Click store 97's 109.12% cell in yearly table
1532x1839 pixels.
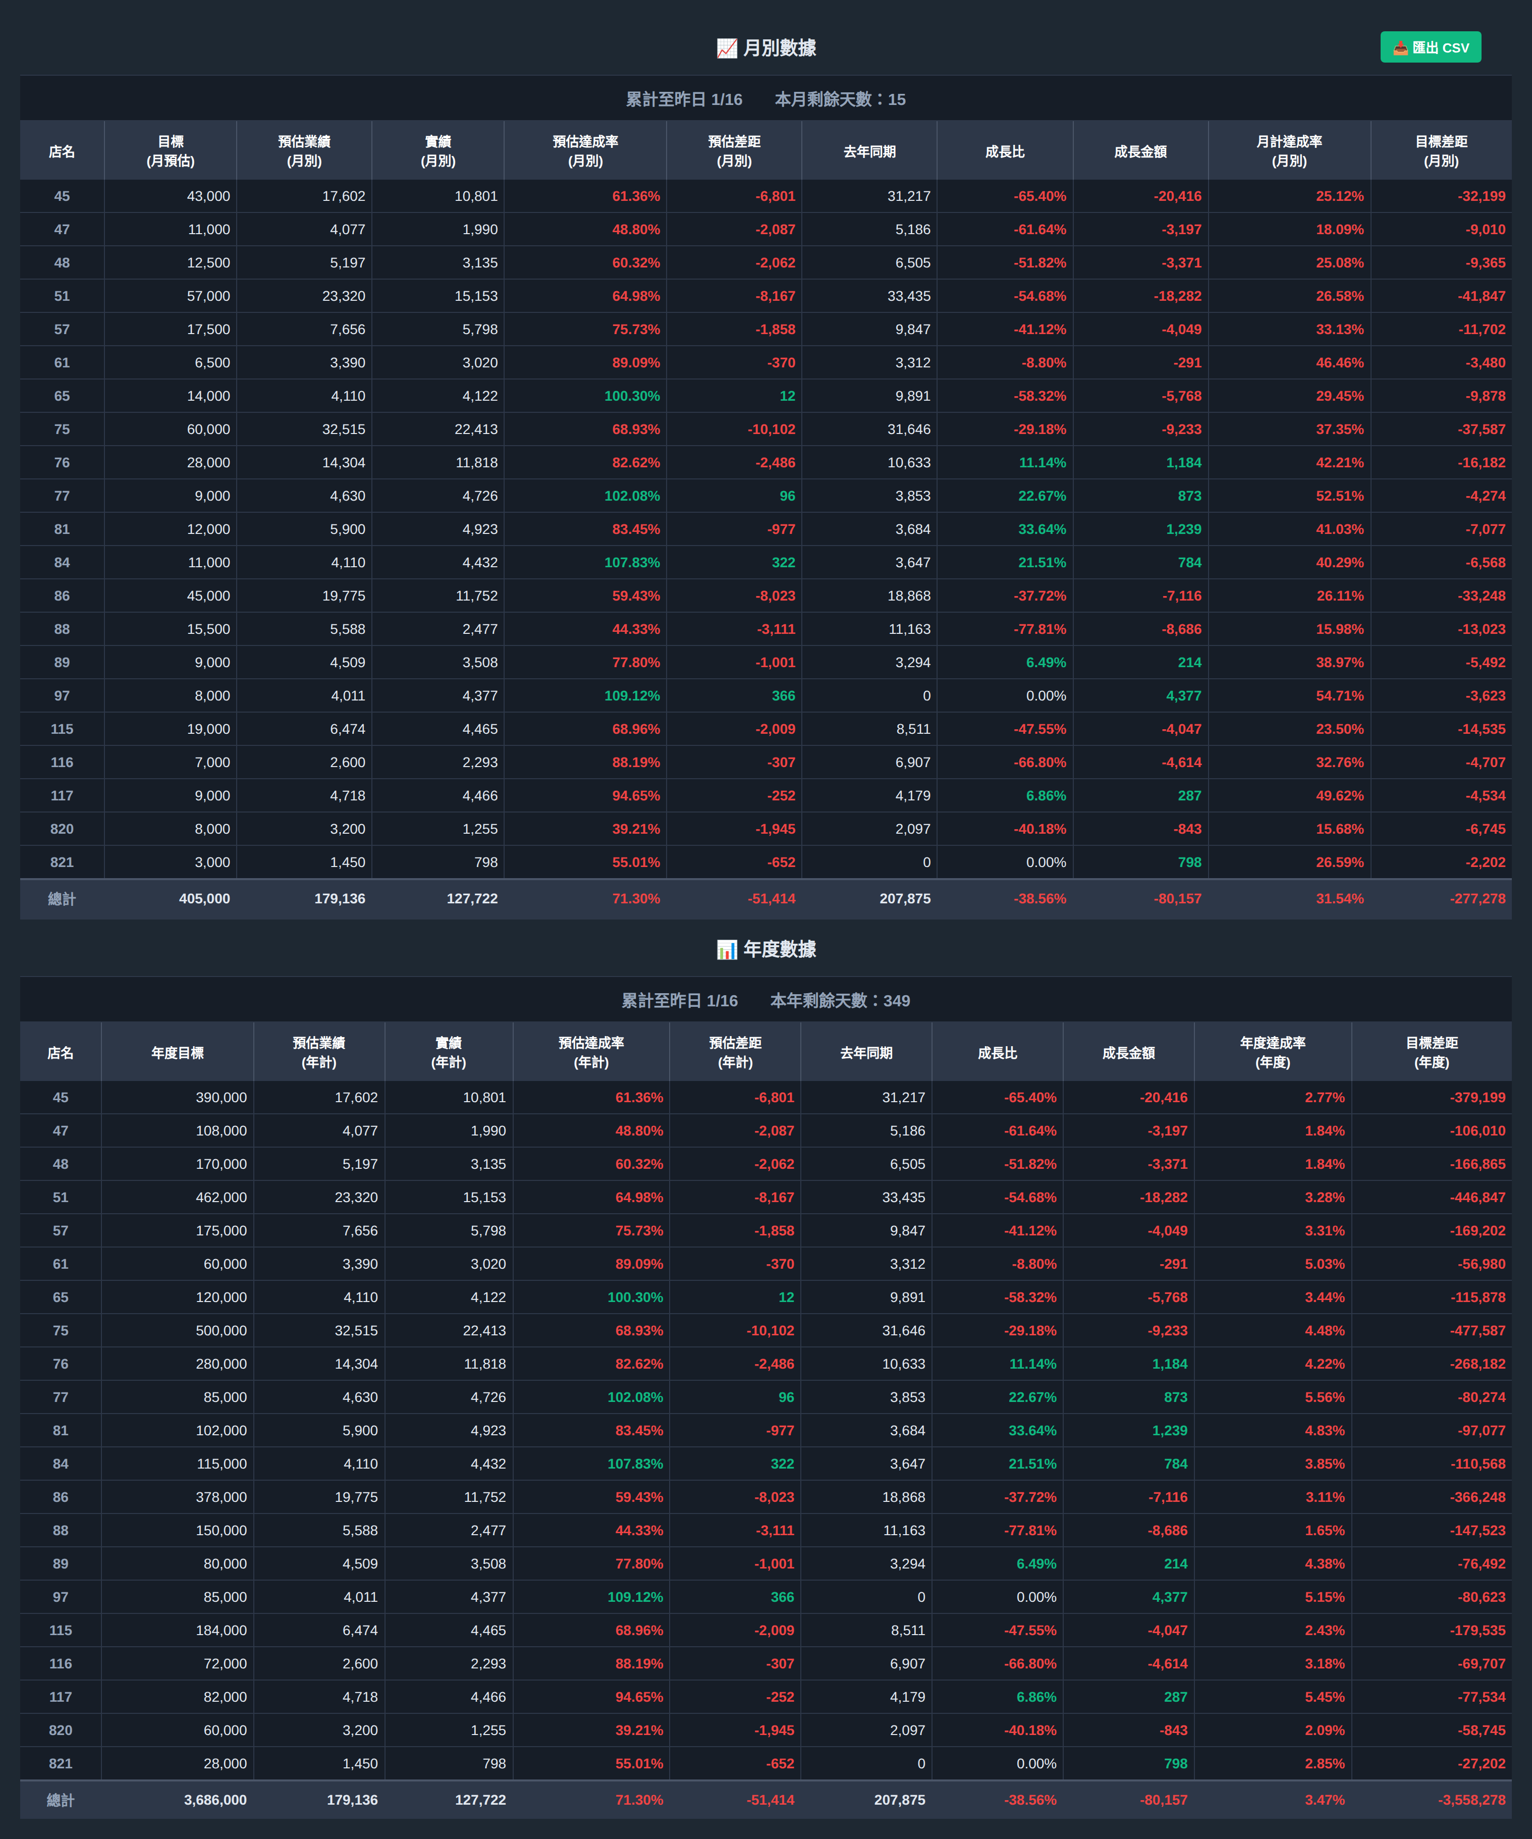(635, 1596)
